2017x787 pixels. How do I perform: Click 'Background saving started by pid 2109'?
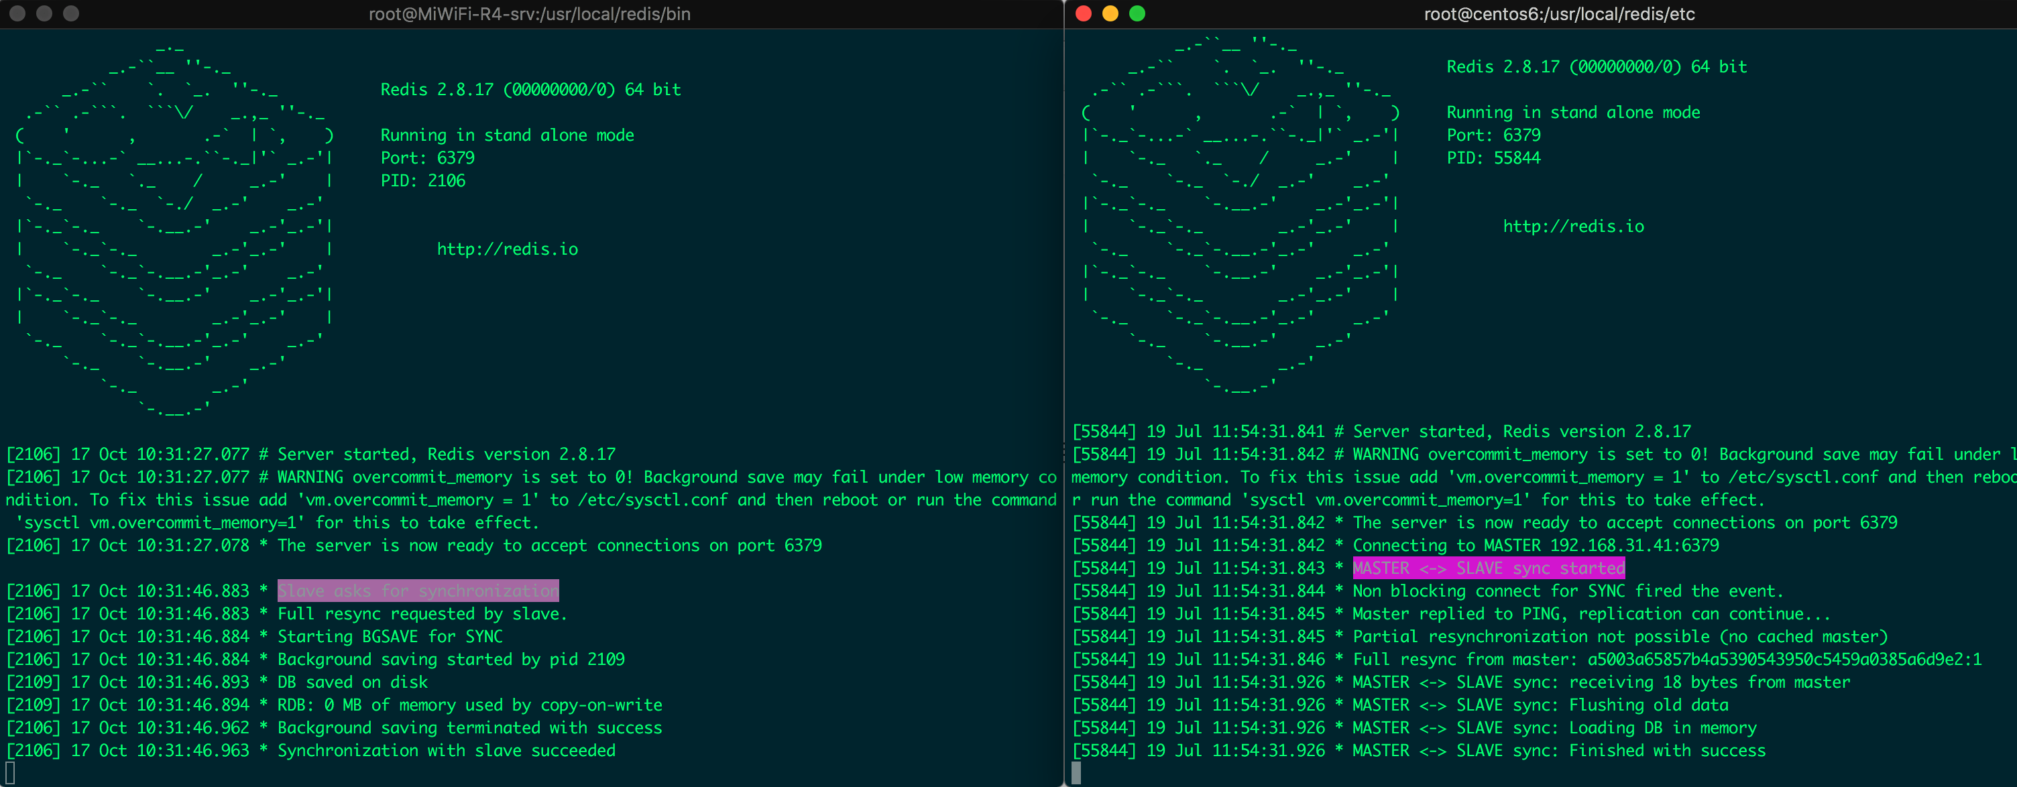click(316, 660)
